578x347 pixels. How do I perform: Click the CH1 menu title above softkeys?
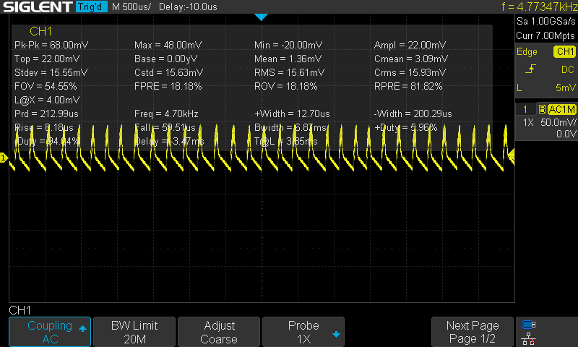point(20,310)
